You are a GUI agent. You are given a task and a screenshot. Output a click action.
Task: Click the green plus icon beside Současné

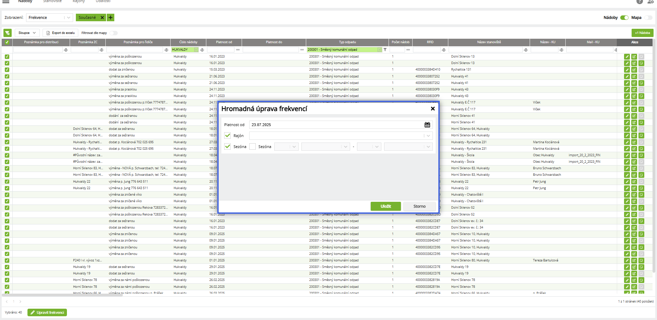[111, 17]
